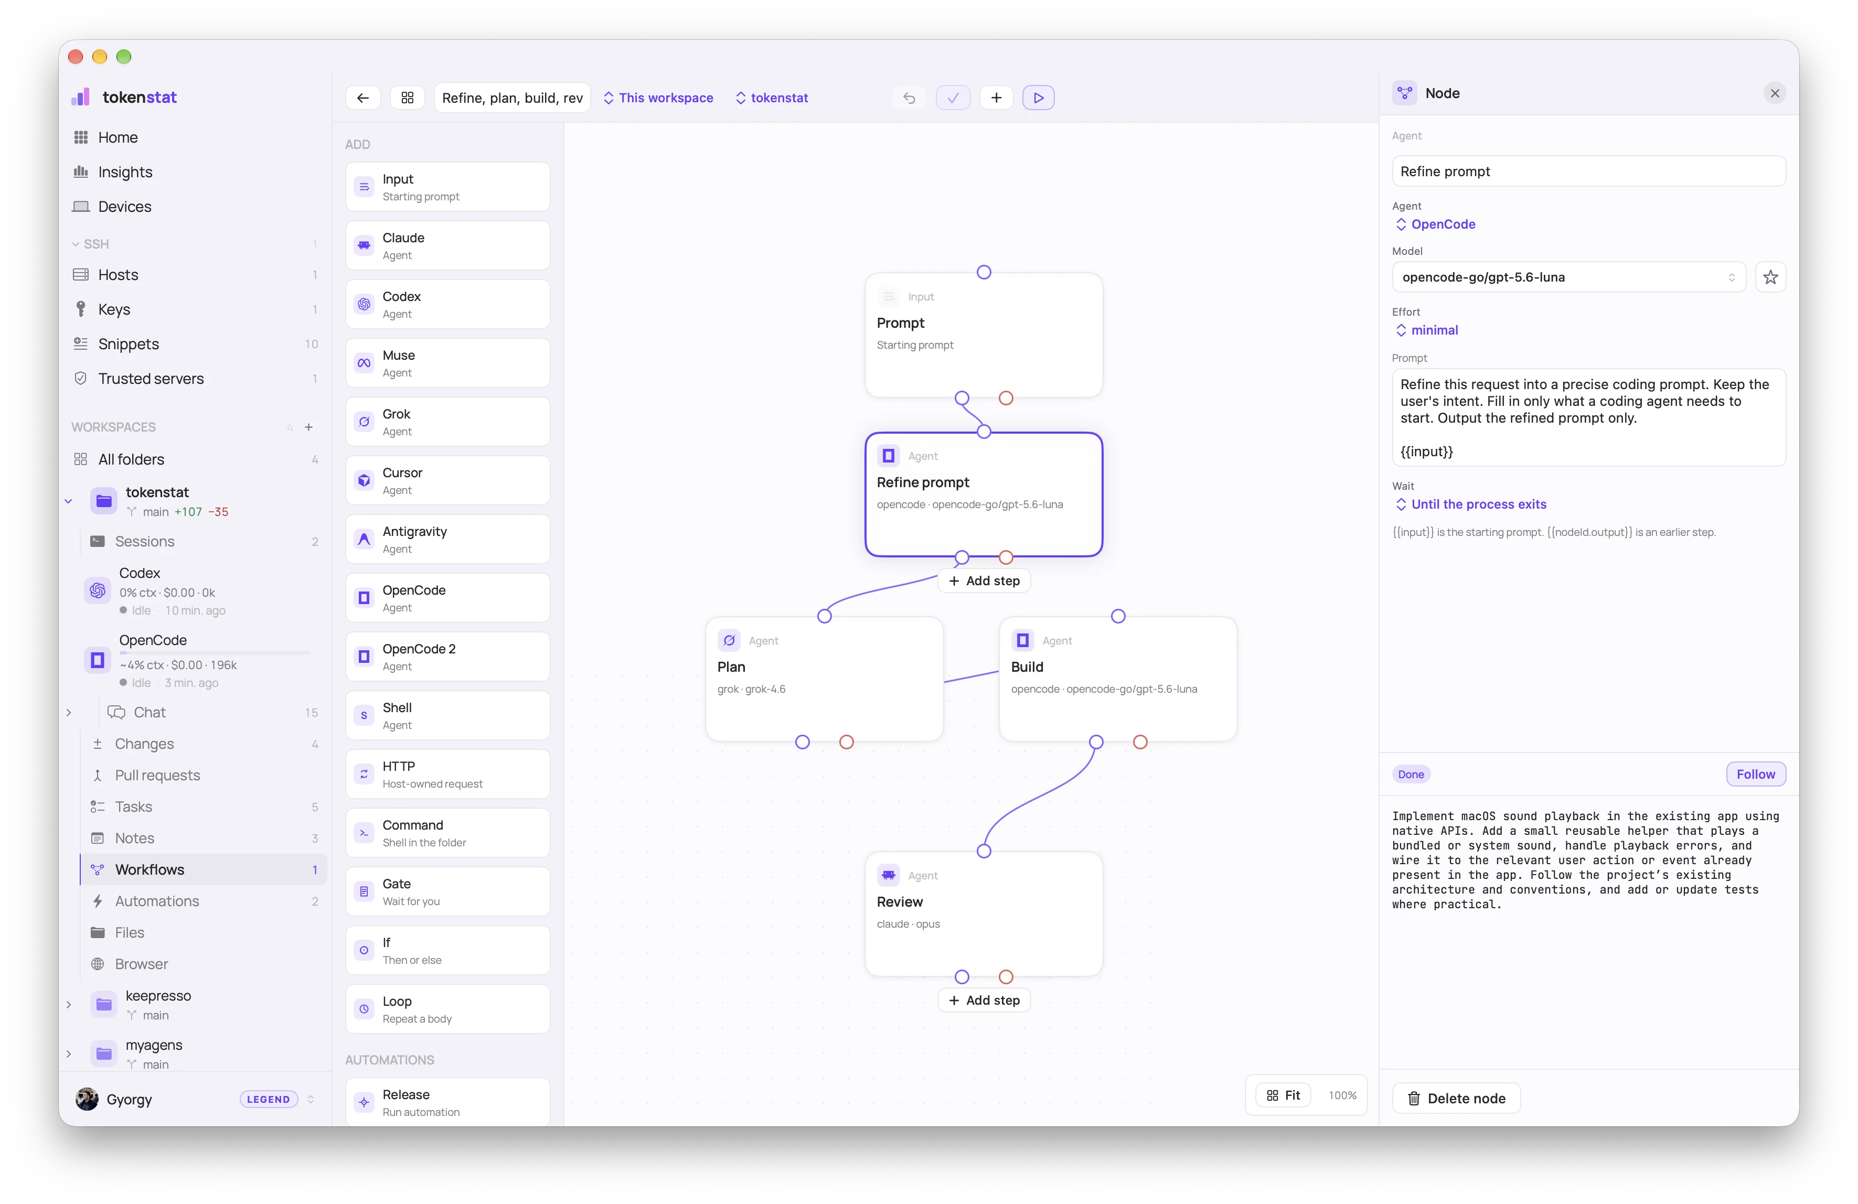The height and width of the screenshot is (1204, 1858).
Task: Click the undo arrow icon
Action: point(910,98)
